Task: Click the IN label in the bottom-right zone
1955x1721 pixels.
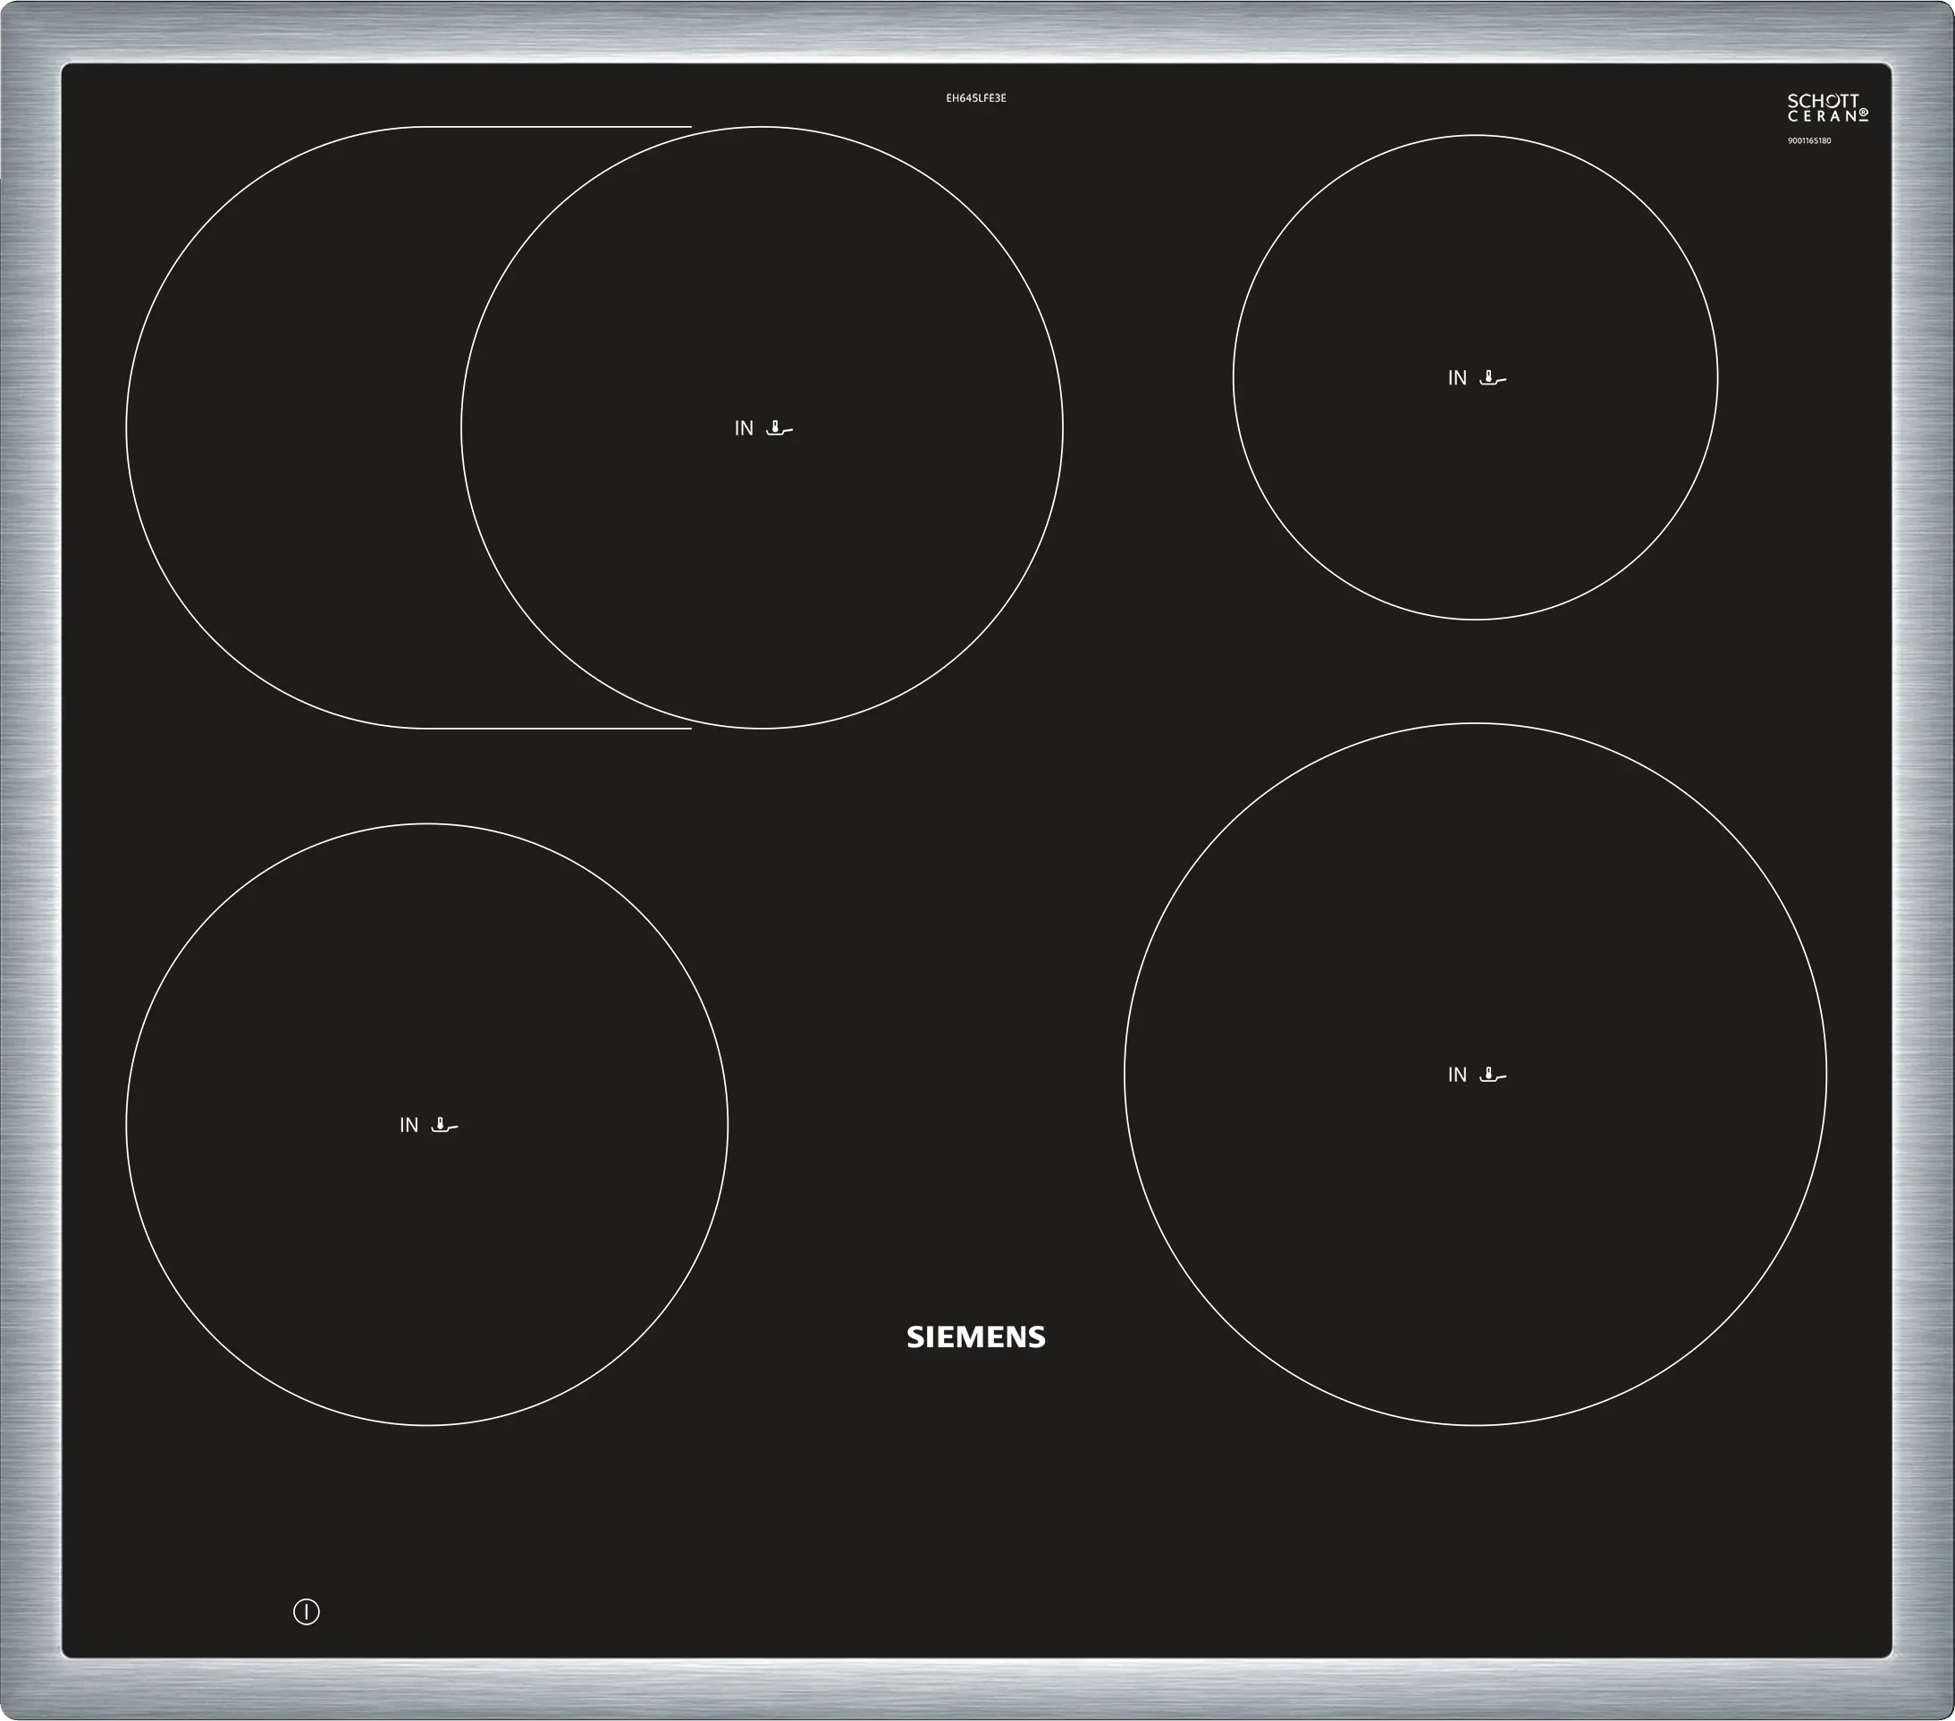Action: pos(1457,1075)
